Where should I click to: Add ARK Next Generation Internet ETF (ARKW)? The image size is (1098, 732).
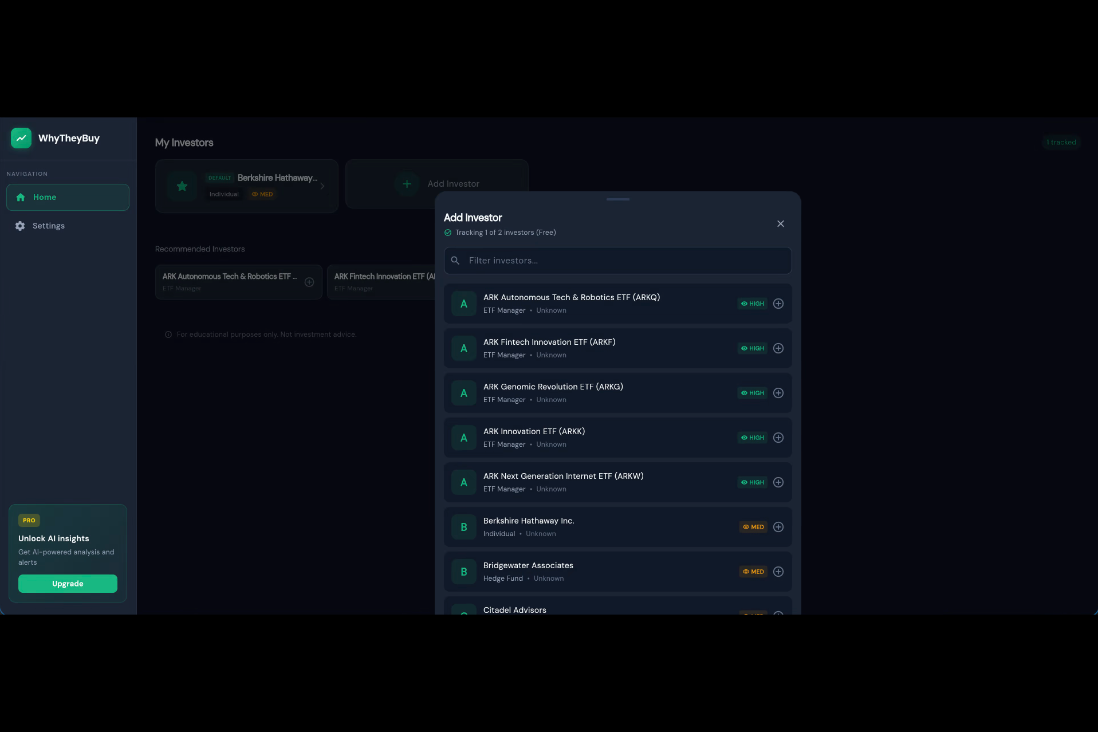(778, 482)
